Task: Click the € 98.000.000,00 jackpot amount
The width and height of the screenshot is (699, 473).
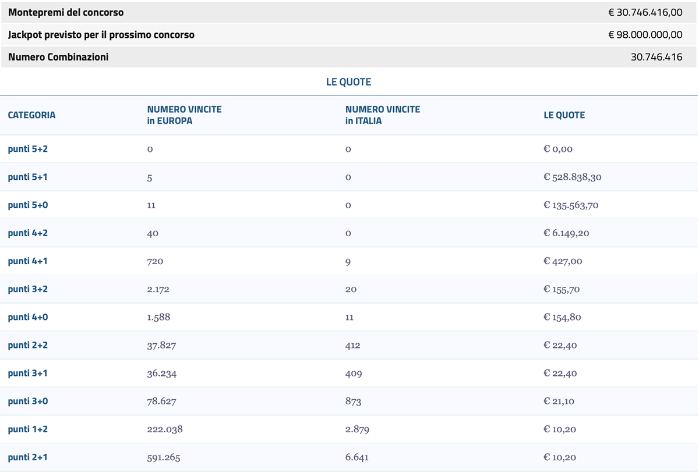Action: click(645, 35)
